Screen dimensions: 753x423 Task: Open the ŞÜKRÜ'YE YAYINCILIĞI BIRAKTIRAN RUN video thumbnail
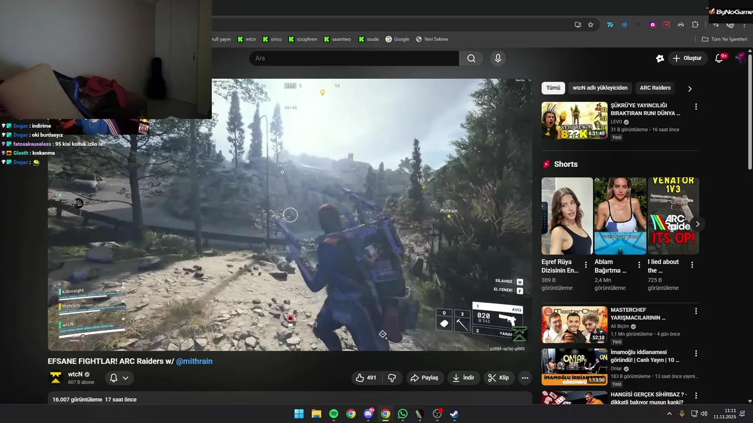tap(574, 120)
